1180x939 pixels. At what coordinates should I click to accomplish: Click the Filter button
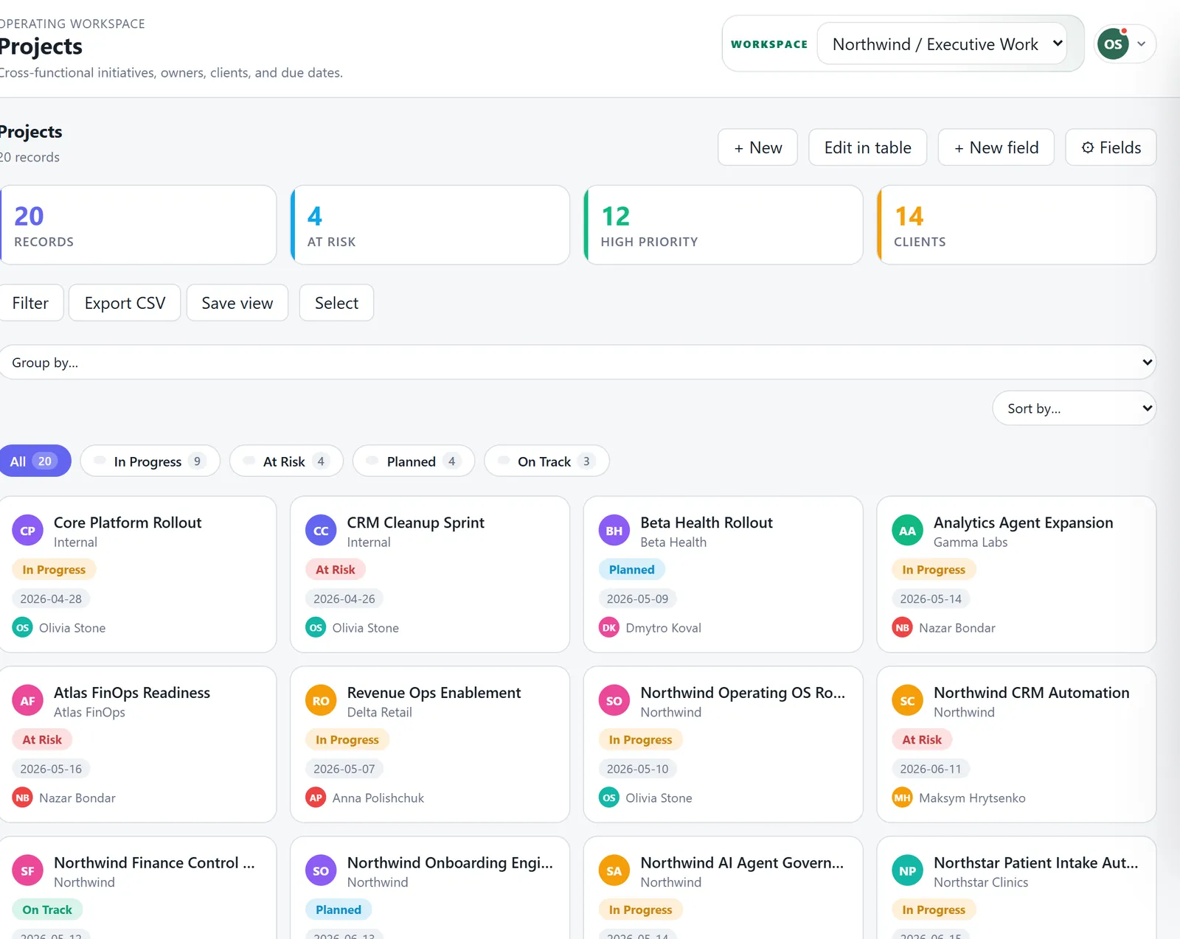pyautogui.click(x=30, y=303)
